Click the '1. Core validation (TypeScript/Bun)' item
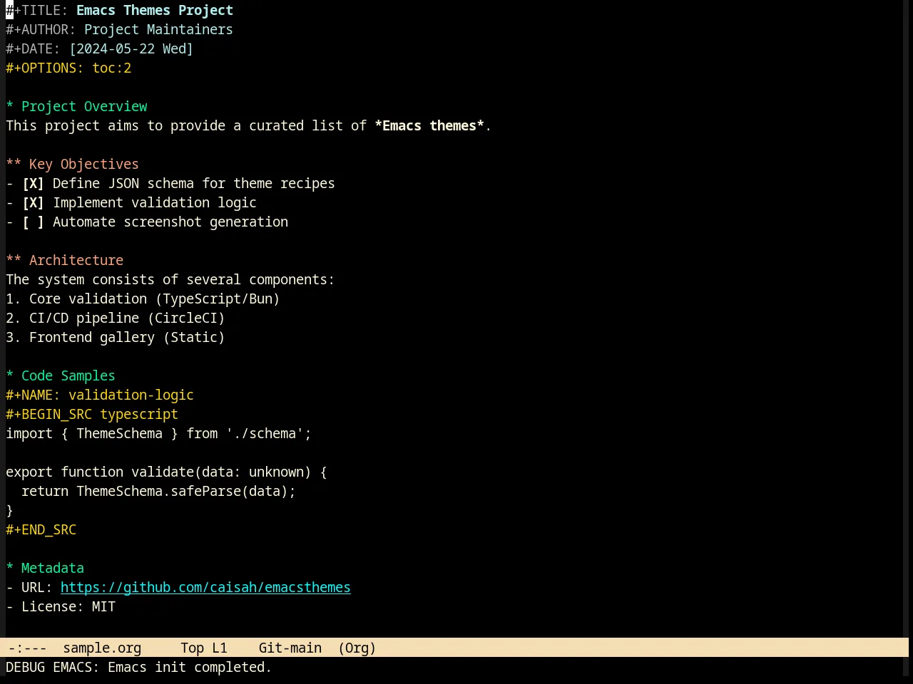The height and width of the screenshot is (684, 913). [x=143, y=299]
